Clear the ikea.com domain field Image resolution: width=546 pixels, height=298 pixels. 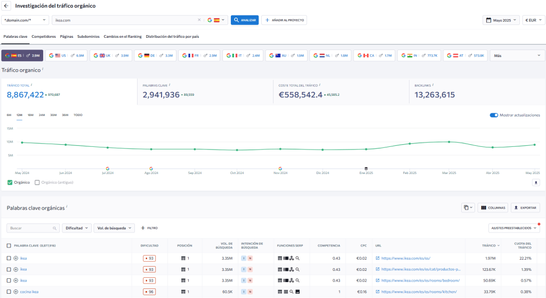pyautogui.click(x=199, y=20)
